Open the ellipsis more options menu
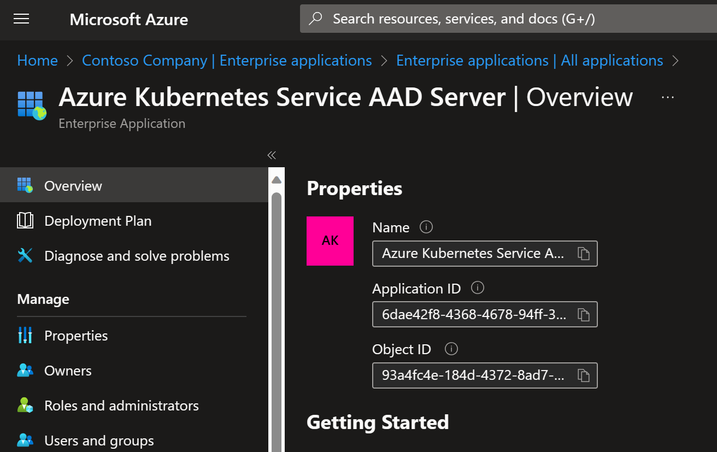The image size is (717, 452). (667, 97)
